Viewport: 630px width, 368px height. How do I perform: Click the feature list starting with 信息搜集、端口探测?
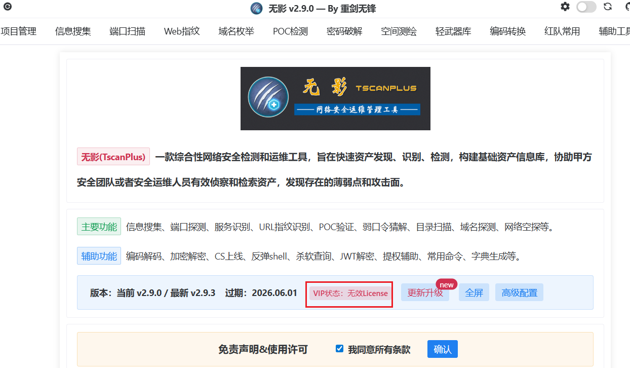(340, 227)
